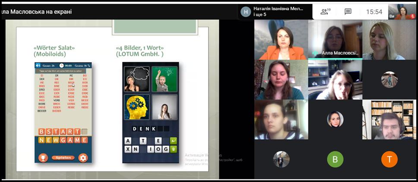Select the man with bookshelf video tile

pos(389,119)
